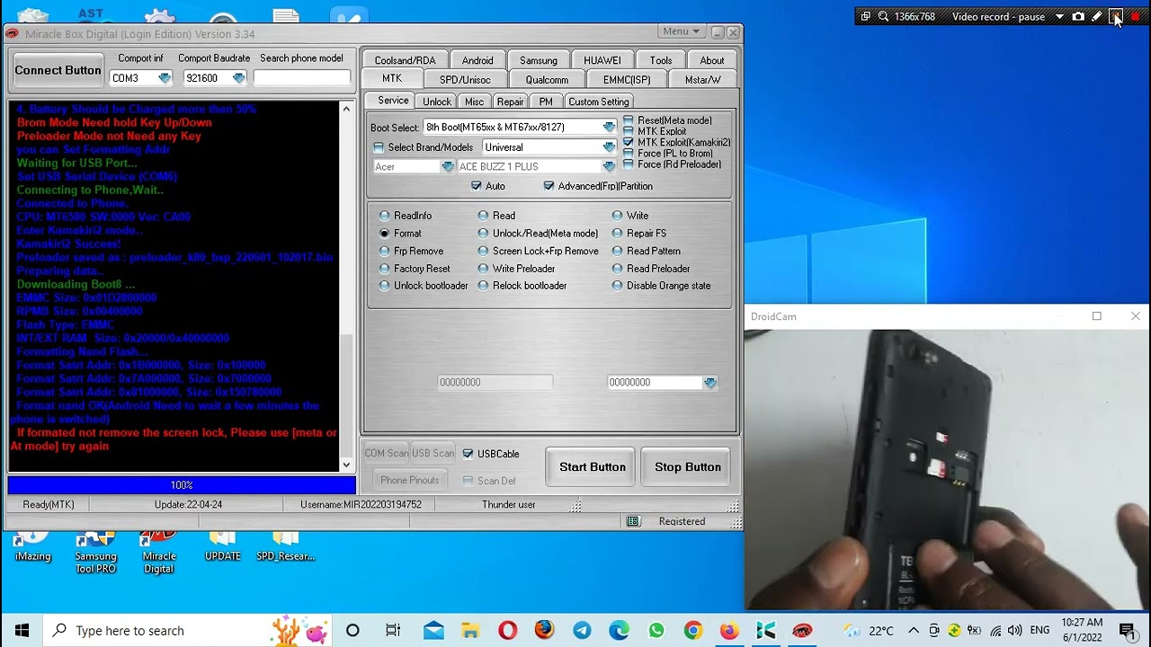Open the UPDATE folder on desktop

[x=222, y=546]
